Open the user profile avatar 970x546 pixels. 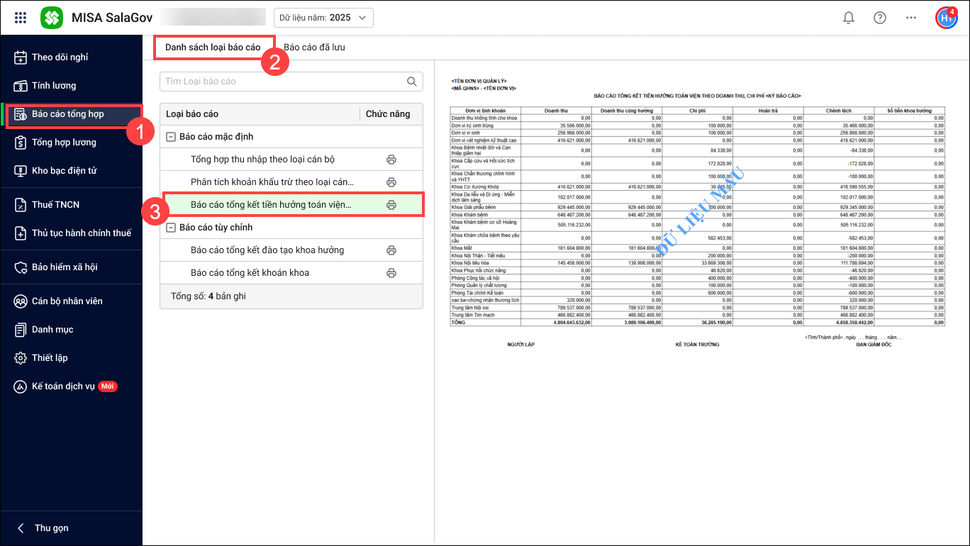coord(946,18)
